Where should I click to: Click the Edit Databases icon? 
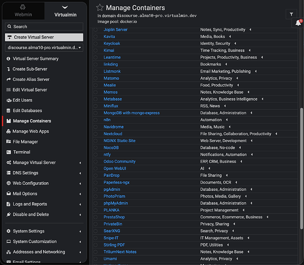click(8, 111)
